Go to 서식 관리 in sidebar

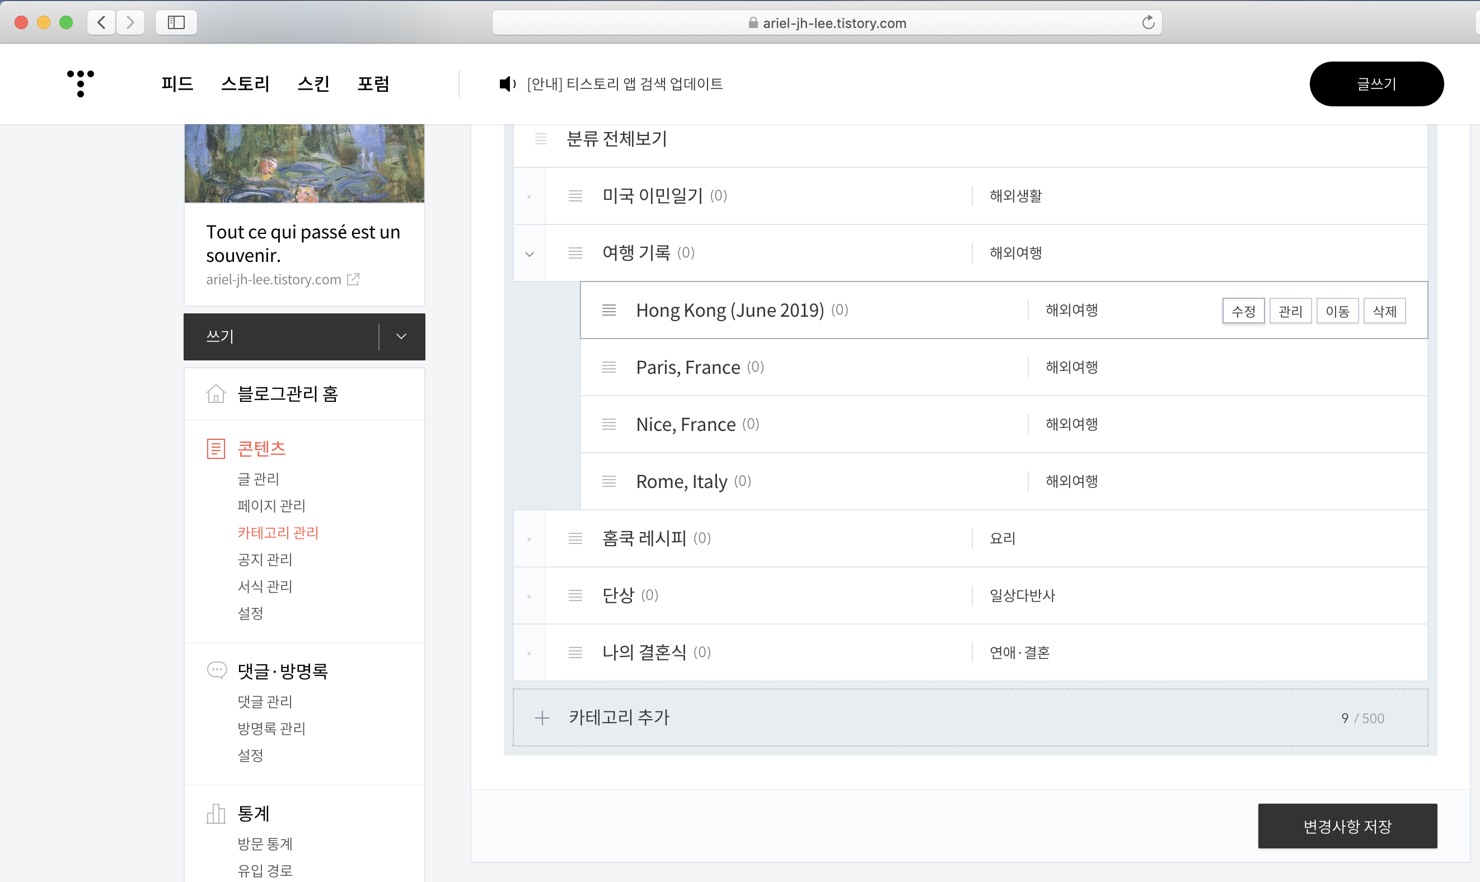pyautogui.click(x=265, y=586)
